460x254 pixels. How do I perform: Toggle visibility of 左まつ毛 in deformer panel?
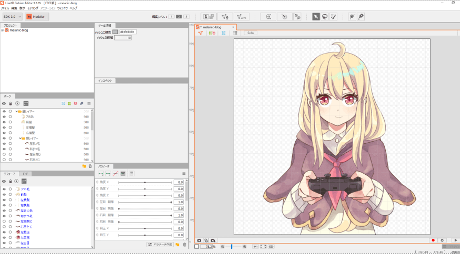(4, 210)
